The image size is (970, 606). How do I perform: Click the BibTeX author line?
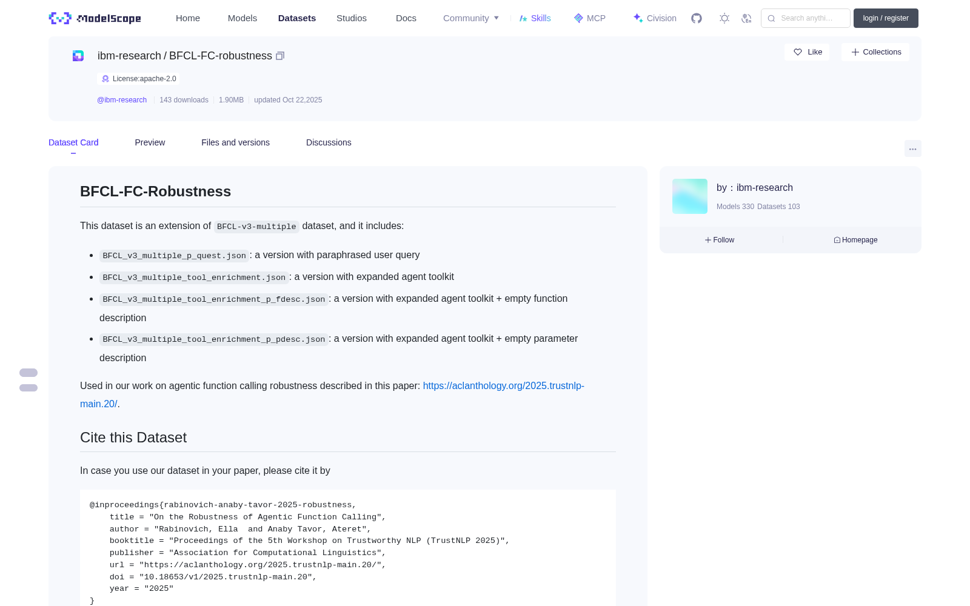241,529
